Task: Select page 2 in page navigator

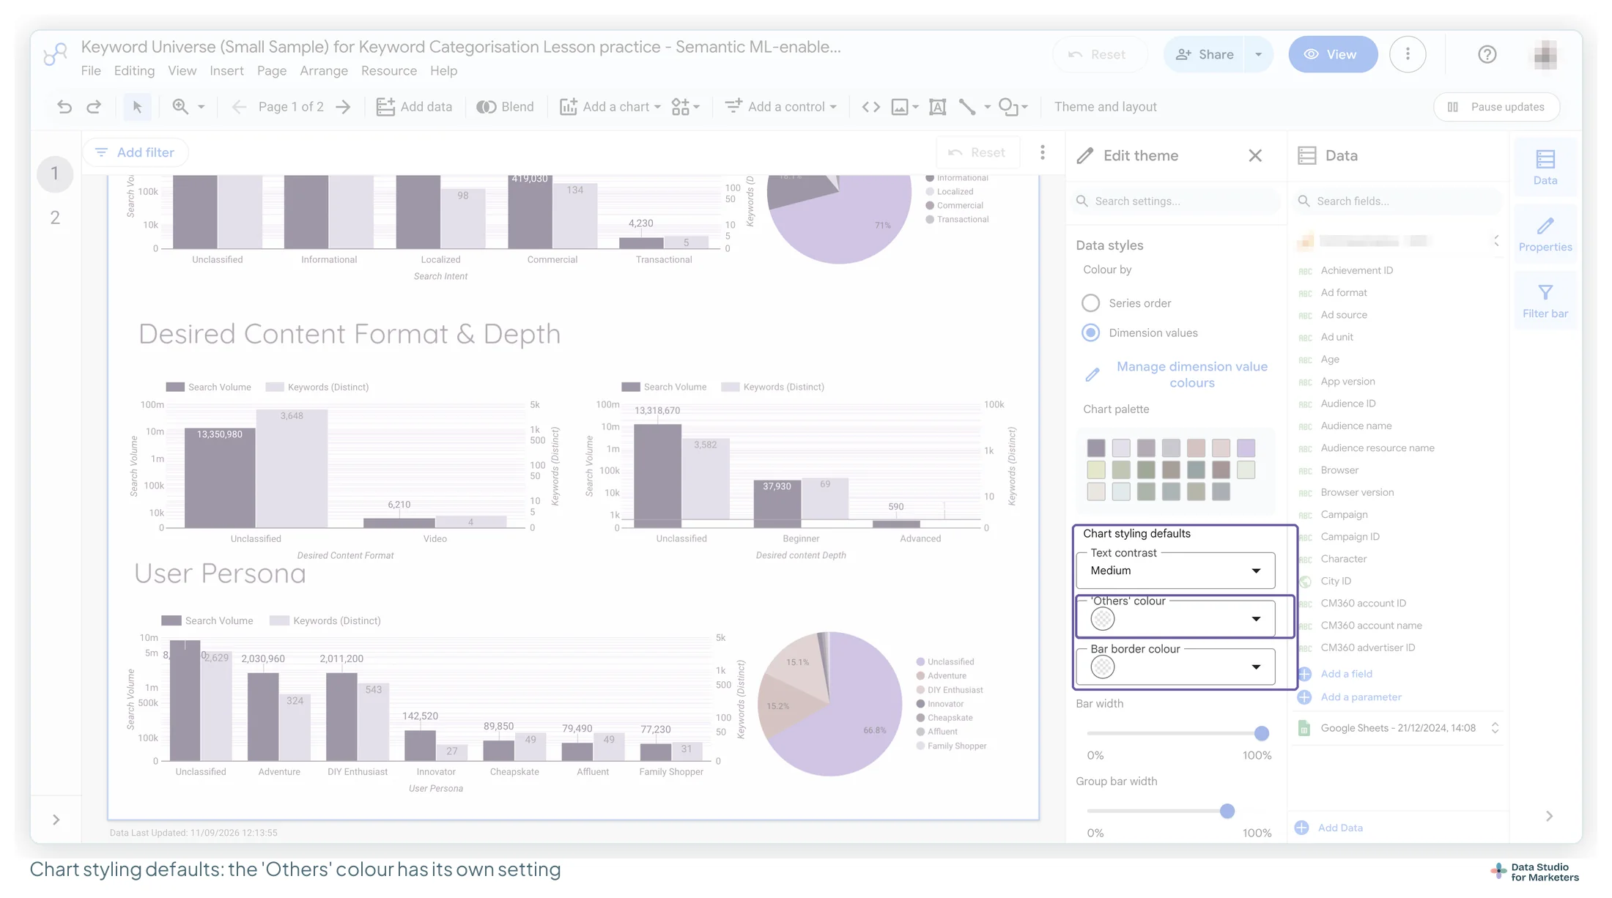Action: click(x=55, y=218)
